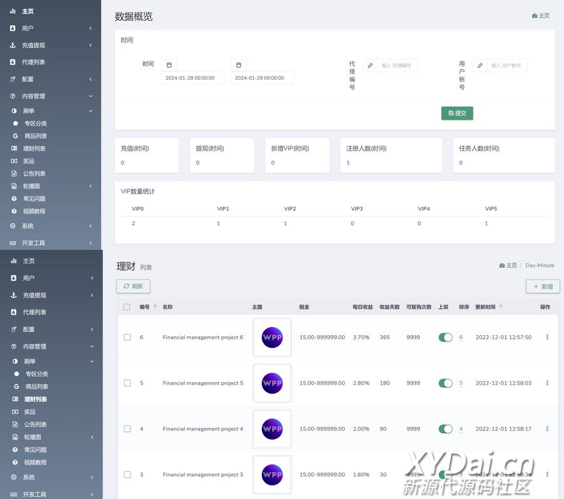Click the pencil icon beside 用户账号 field
564x499 pixels.
(480, 65)
